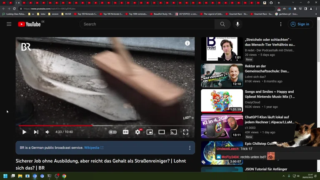Screen dimensions: 320x180
Task: Open YouTube settings three-dot menu
Action: 281,24
